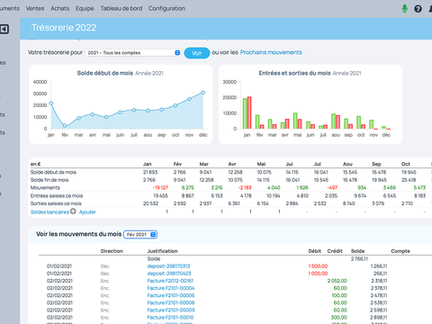
Task: Open the Equipe menu
Action: 85,8
